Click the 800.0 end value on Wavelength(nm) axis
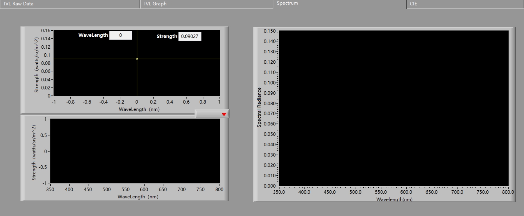This screenshot has height=216, width=524. pyautogui.click(x=508, y=192)
